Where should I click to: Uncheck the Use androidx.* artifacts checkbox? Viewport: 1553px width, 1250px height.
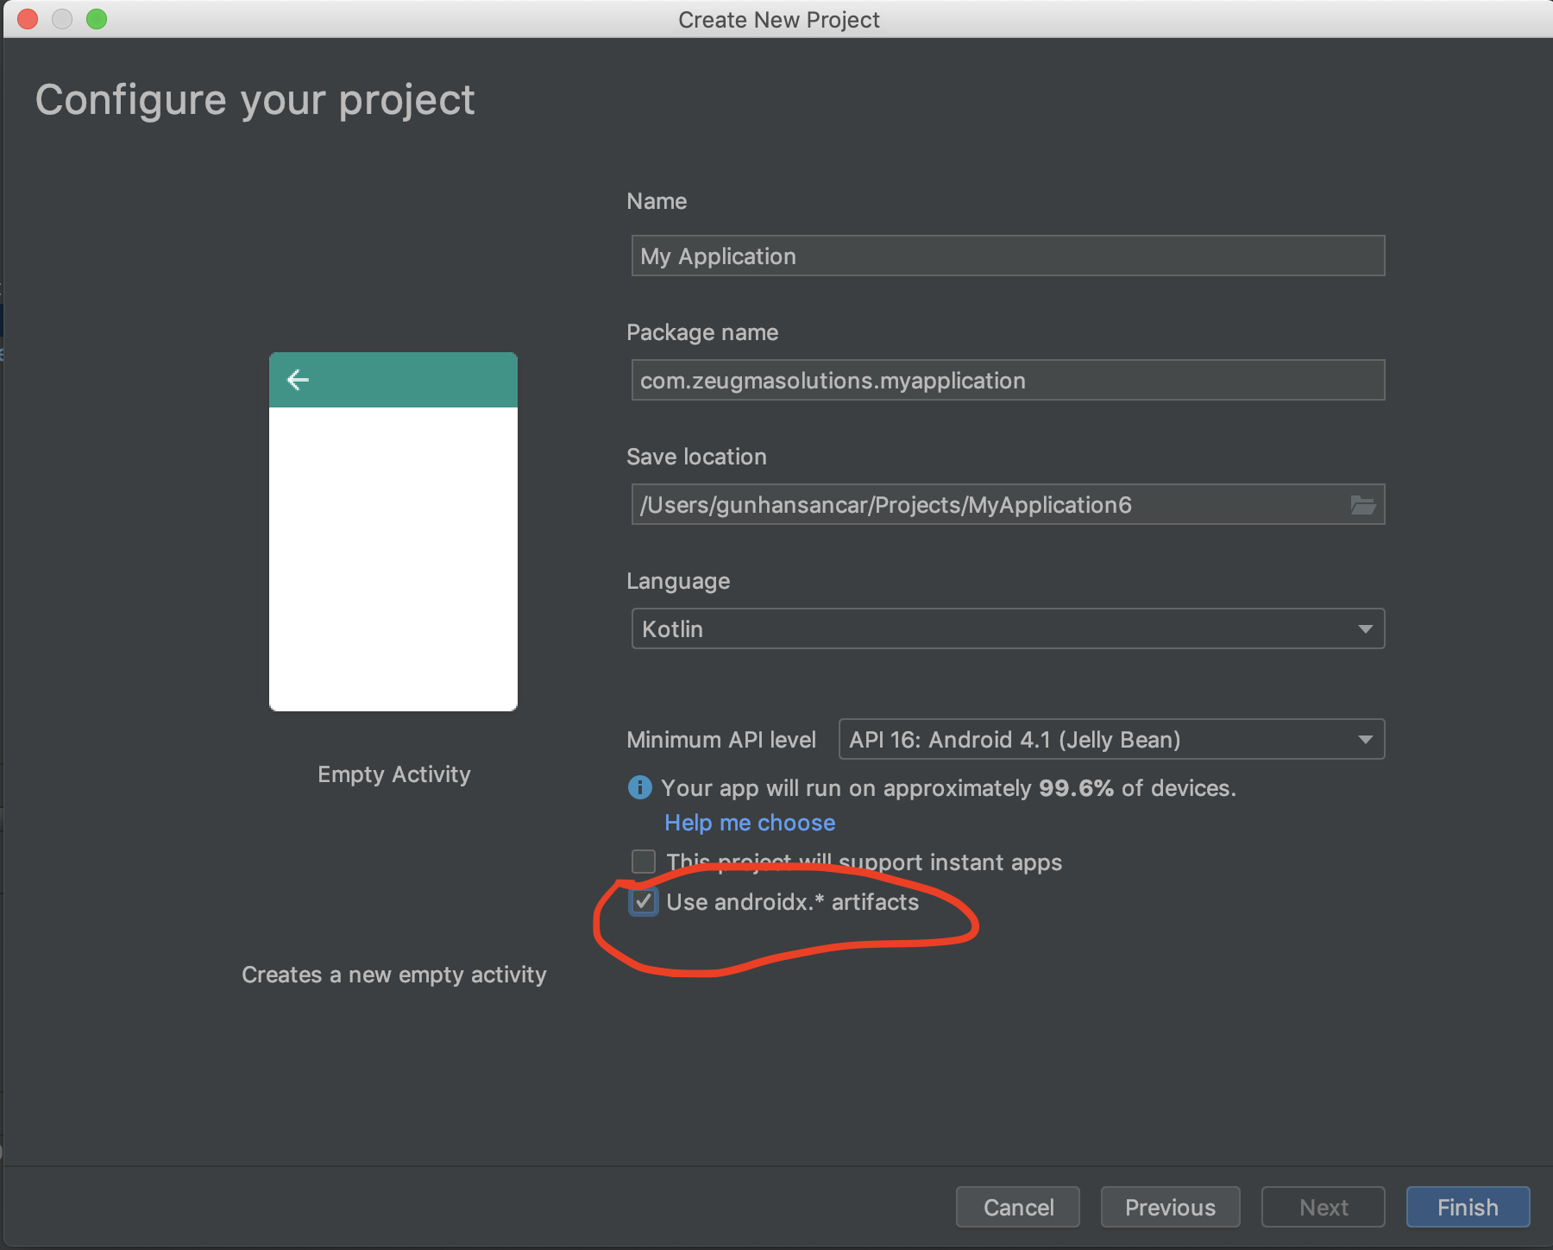click(644, 902)
